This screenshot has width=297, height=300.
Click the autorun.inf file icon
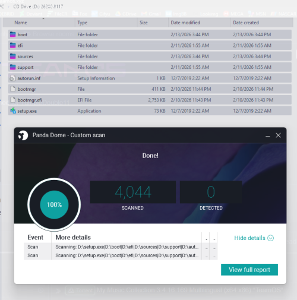pos(12,78)
